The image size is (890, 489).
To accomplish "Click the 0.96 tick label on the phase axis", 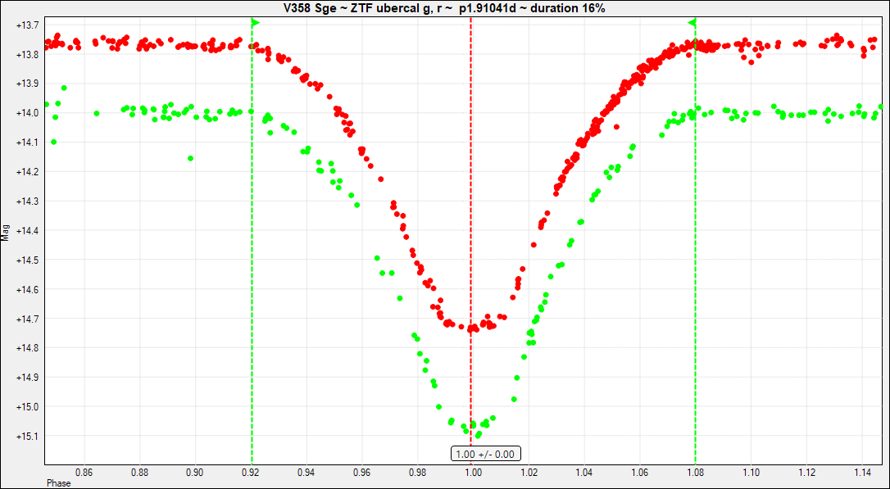I will click(361, 473).
